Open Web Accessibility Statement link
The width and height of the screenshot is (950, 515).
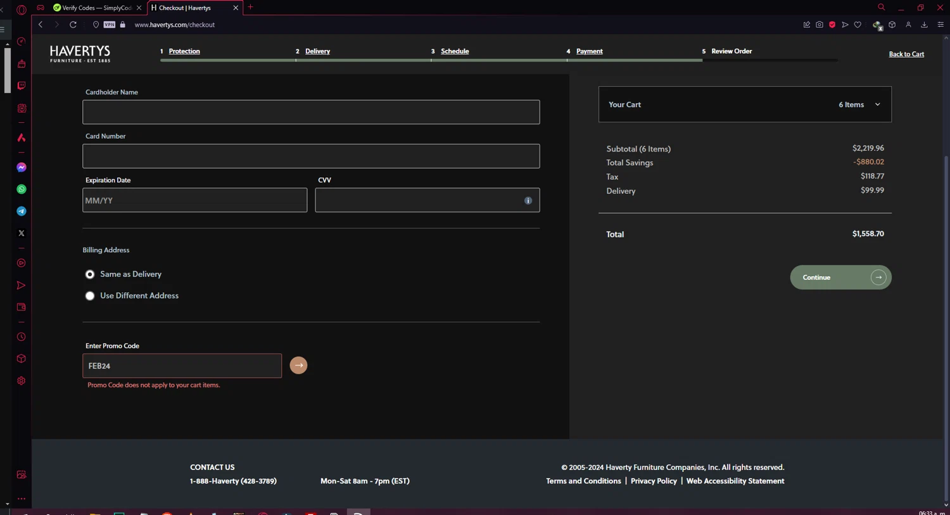tap(735, 481)
